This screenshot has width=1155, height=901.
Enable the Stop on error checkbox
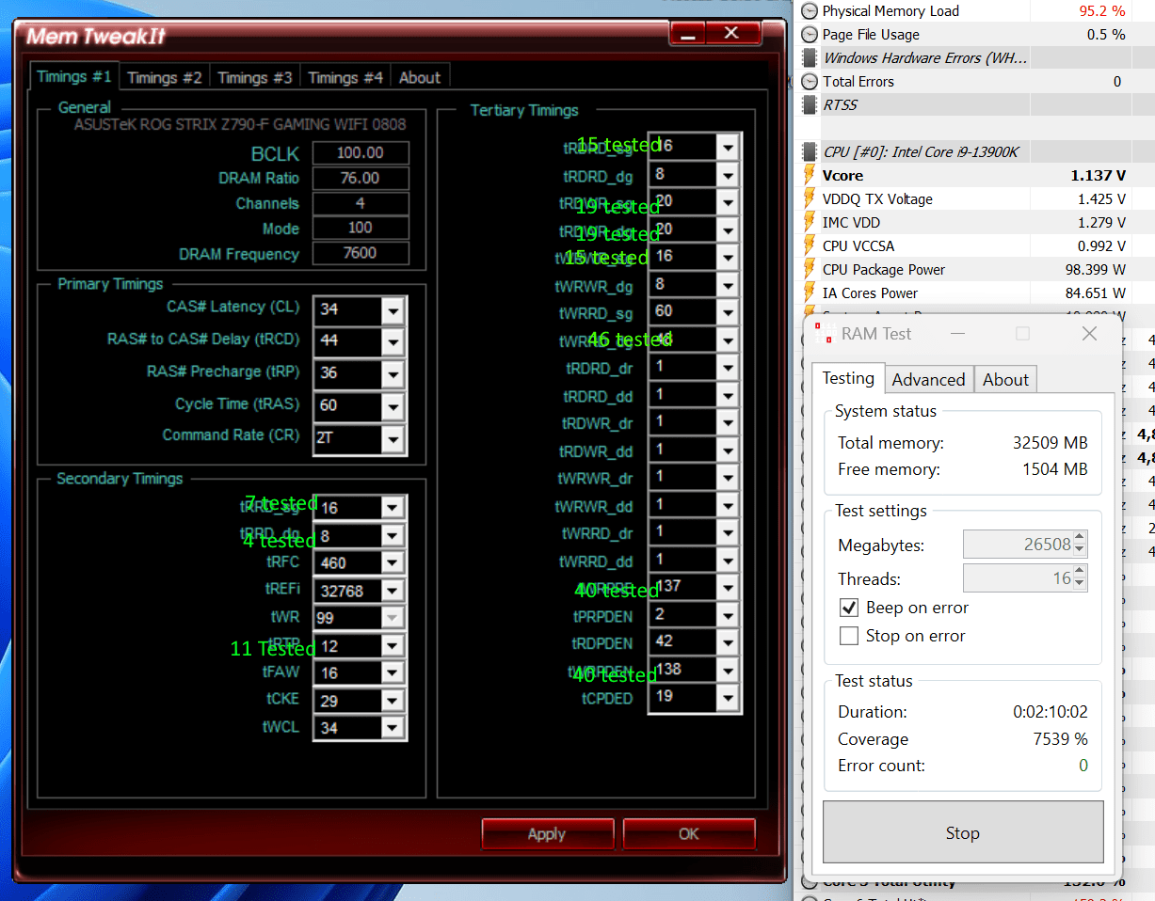pyautogui.click(x=849, y=636)
